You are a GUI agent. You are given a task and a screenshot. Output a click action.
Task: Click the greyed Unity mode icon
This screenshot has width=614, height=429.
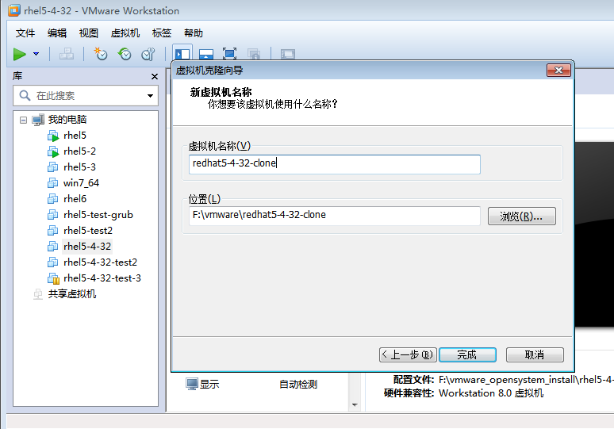[x=254, y=54]
